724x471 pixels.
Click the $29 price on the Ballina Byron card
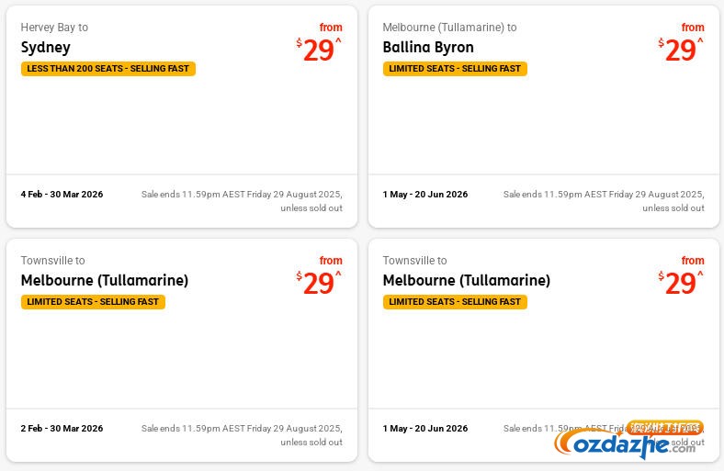coord(680,50)
